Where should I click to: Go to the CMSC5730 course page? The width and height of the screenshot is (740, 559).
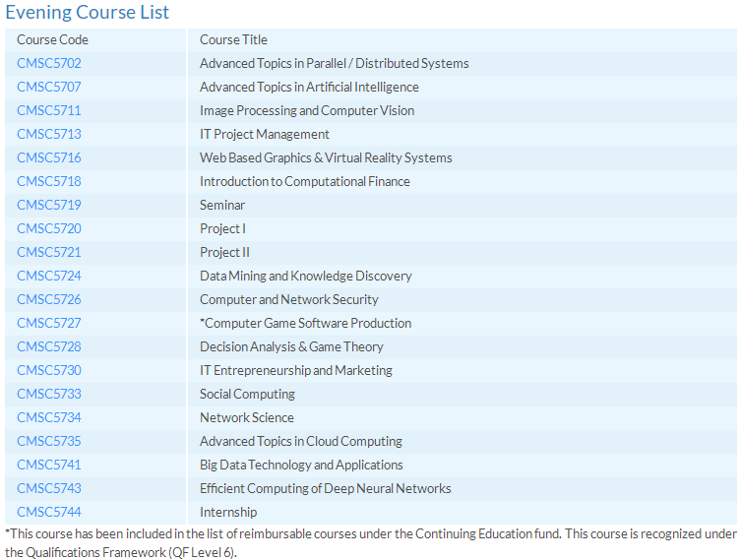pos(49,370)
